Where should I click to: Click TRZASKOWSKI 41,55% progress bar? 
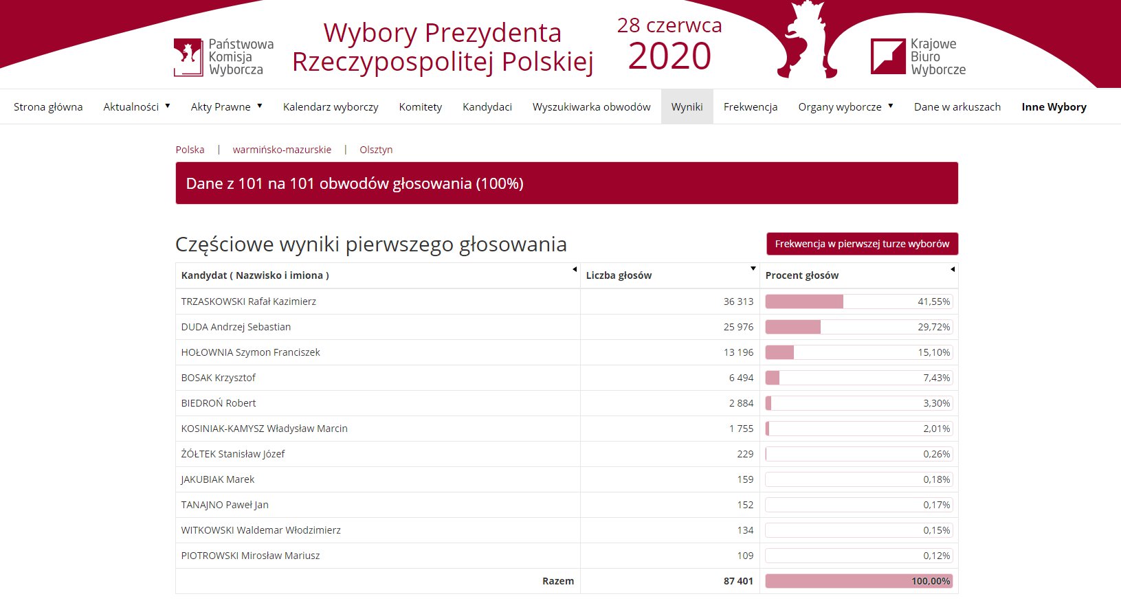(859, 301)
